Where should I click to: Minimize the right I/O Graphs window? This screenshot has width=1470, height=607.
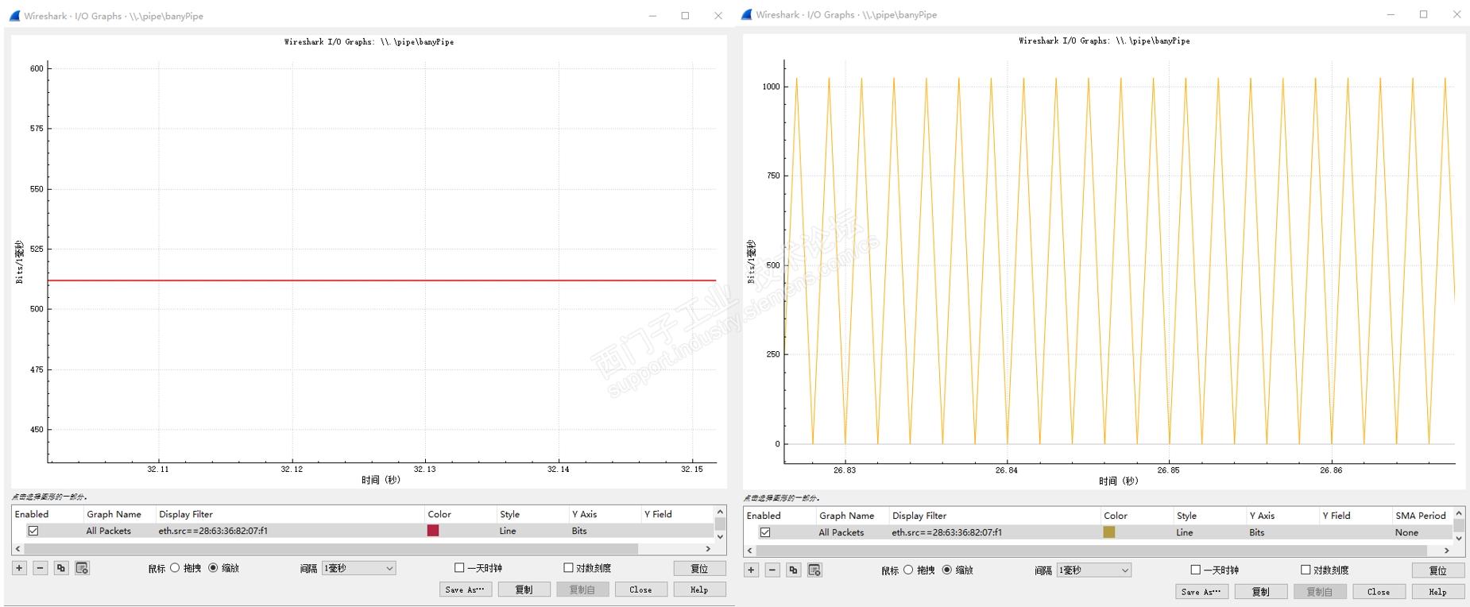(x=1391, y=14)
